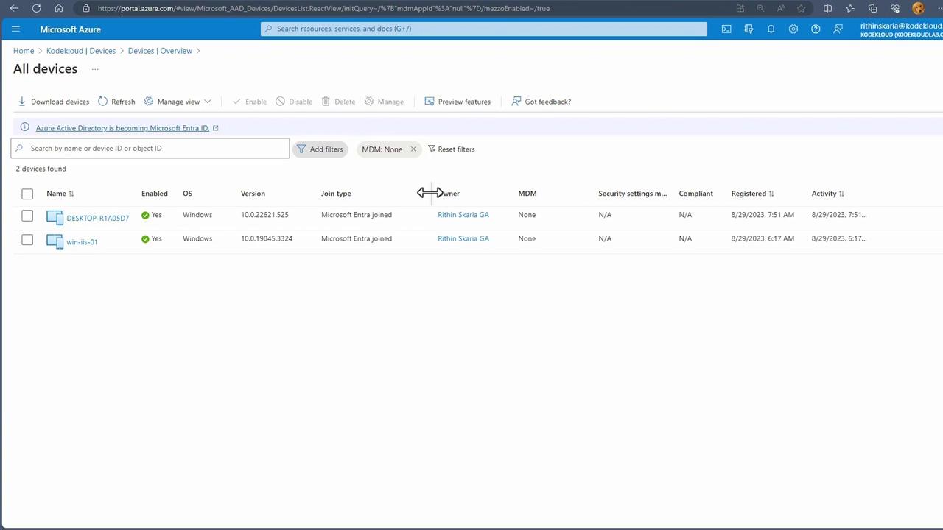This screenshot has height=530, width=943.
Task: Click the Add filters button
Action: (320, 149)
